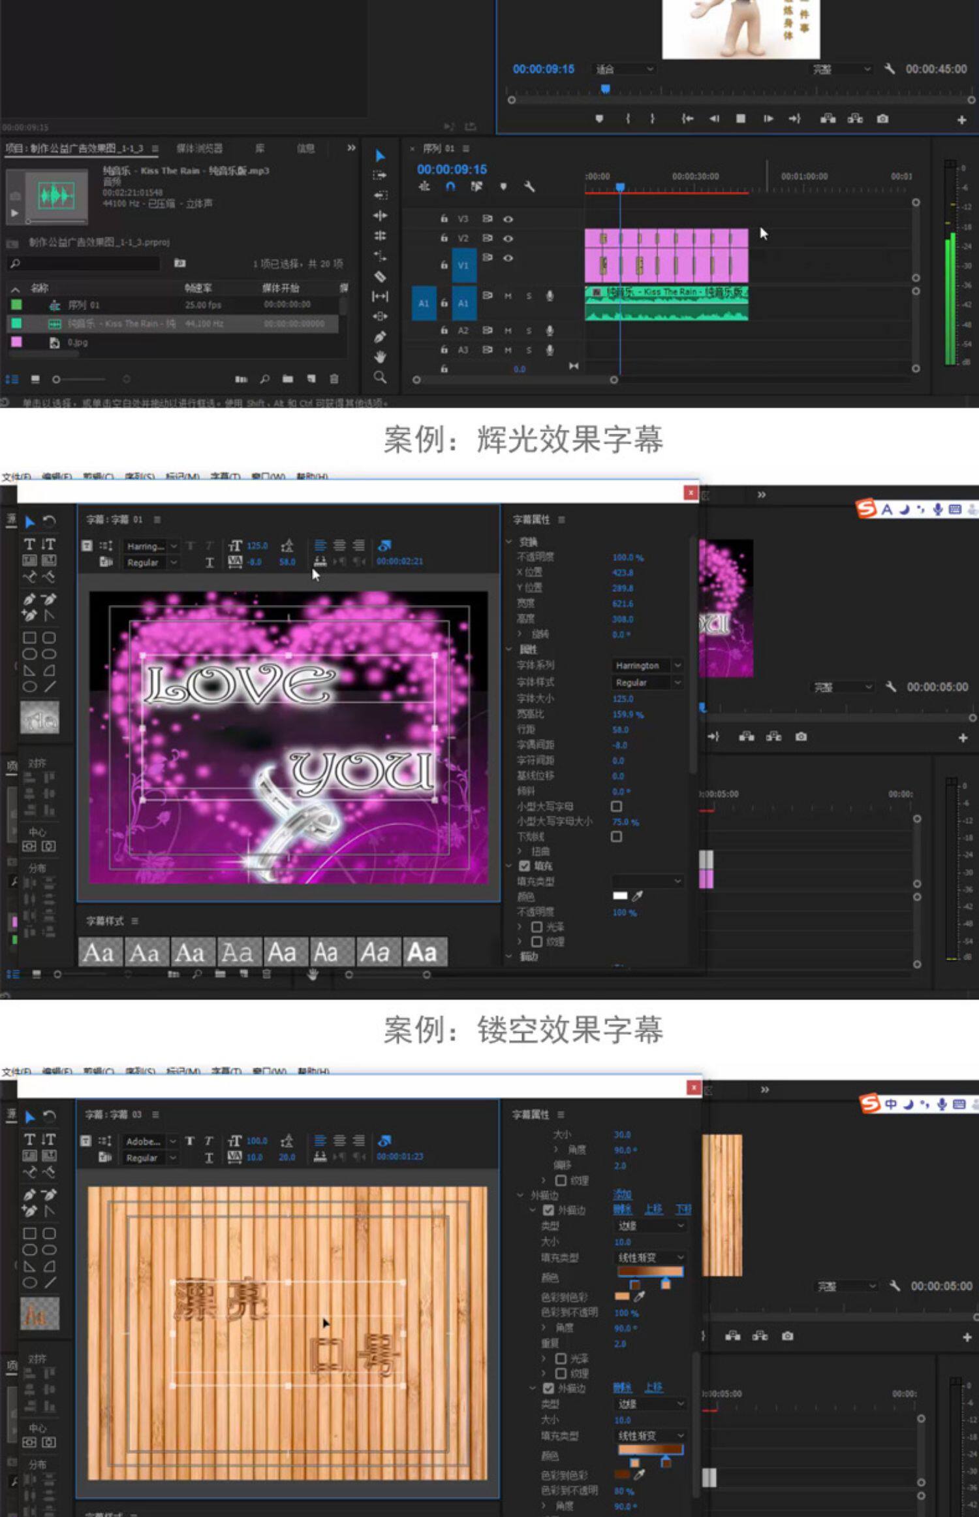This screenshot has height=1517, width=979.
Task: Select the Vertical Type tool in 字幕 01 window
Action: [x=48, y=544]
